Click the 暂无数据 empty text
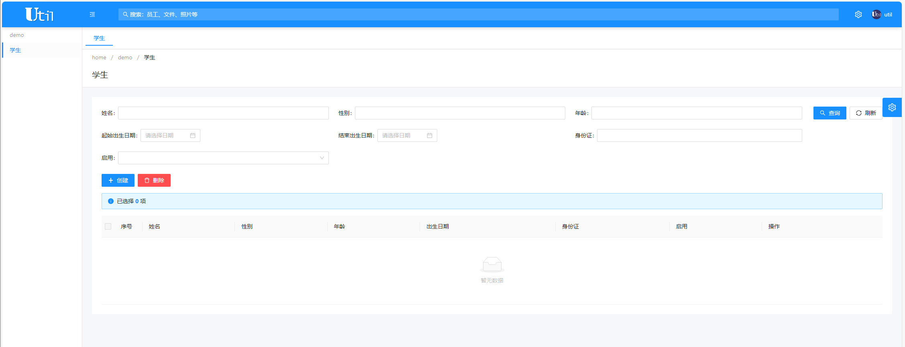Screen dimensions: 905x347 (492, 280)
